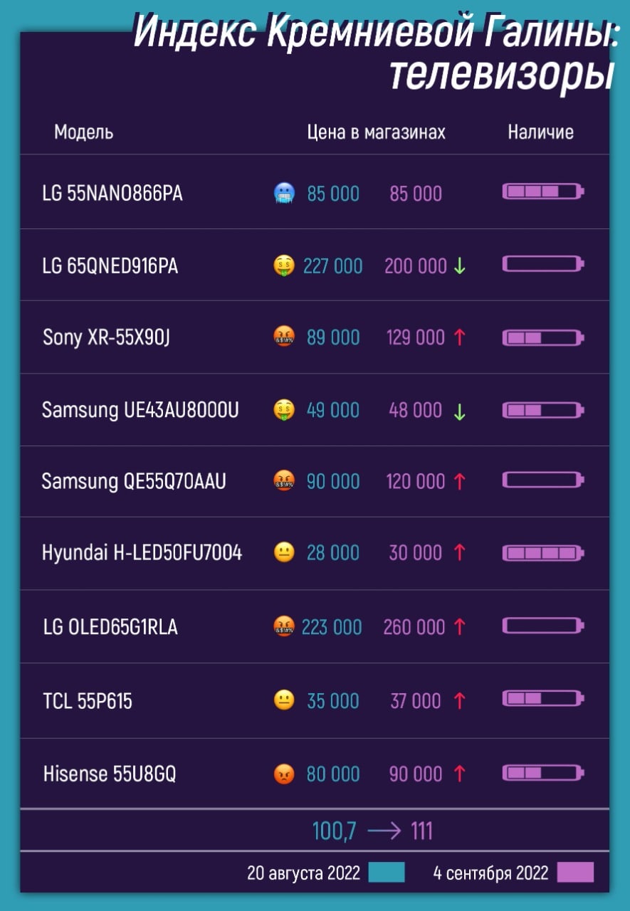Click the empty battery indicator for Samsung QE55Q70AAU

tap(544, 480)
